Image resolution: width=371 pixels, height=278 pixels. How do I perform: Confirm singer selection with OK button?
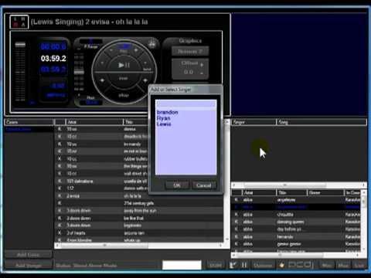(x=177, y=185)
